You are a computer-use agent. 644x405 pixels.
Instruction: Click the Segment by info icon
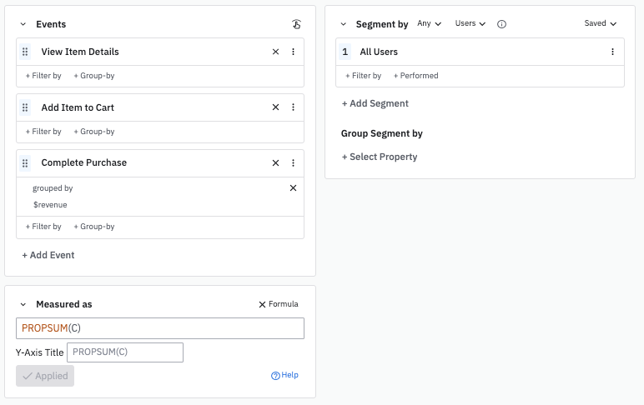[x=501, y=24]
